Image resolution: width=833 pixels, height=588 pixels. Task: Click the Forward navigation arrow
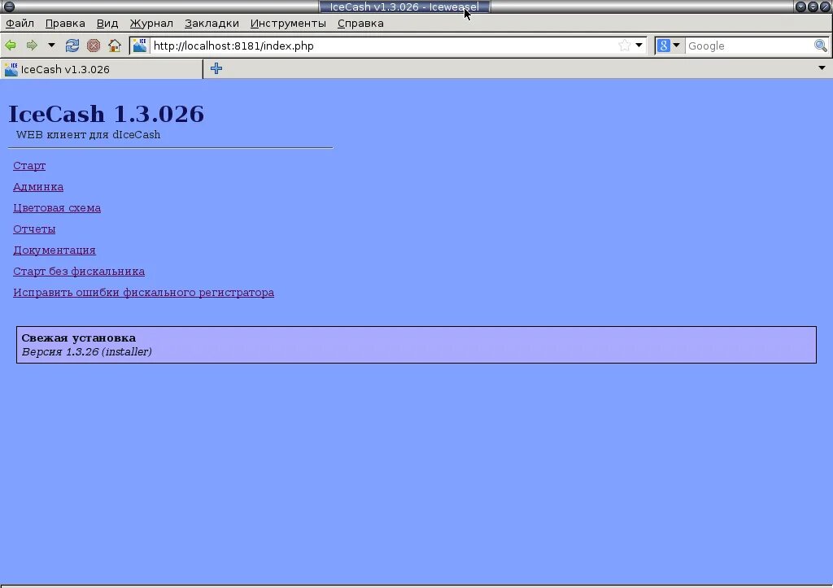[x=32, y=46]
